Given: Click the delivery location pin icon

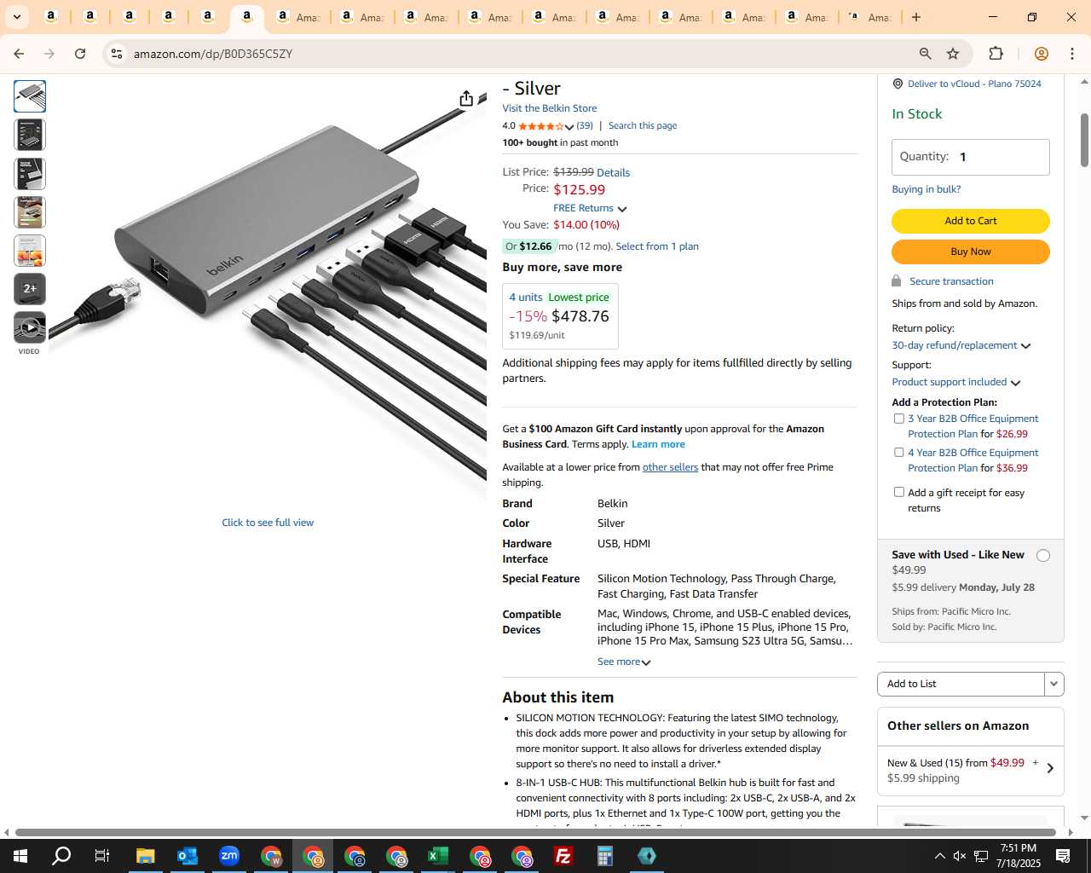Looking at the screenshot, I should click(898, 84).
